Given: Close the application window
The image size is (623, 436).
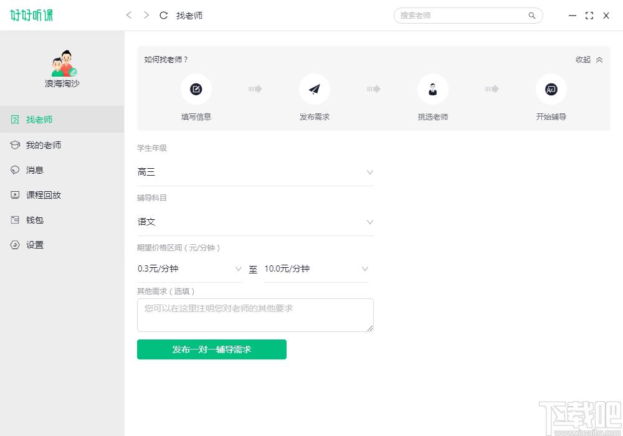Looking at the screenshot, I should [606, 16].
